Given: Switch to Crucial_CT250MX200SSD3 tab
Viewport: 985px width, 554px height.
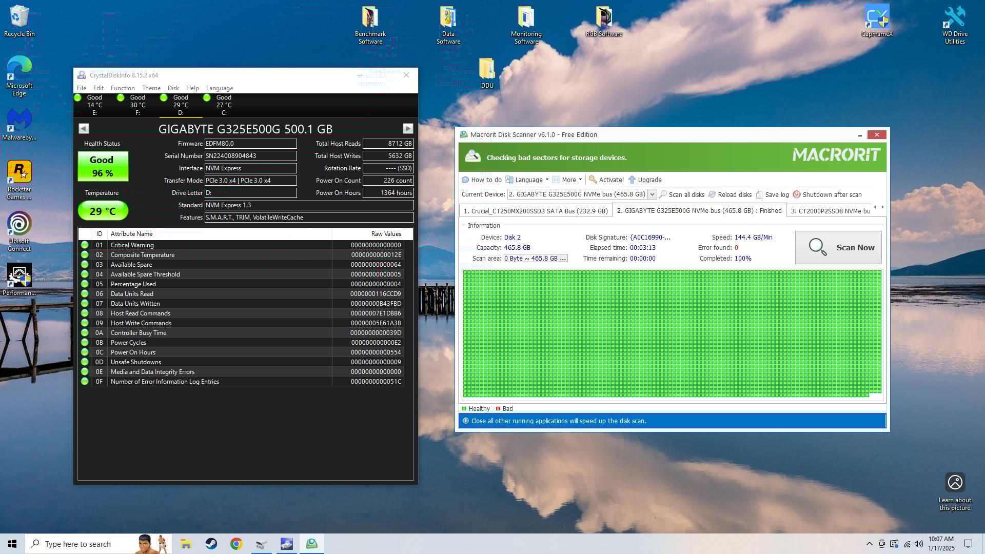Looking at the screenshot, I should [x=535, y=211].
